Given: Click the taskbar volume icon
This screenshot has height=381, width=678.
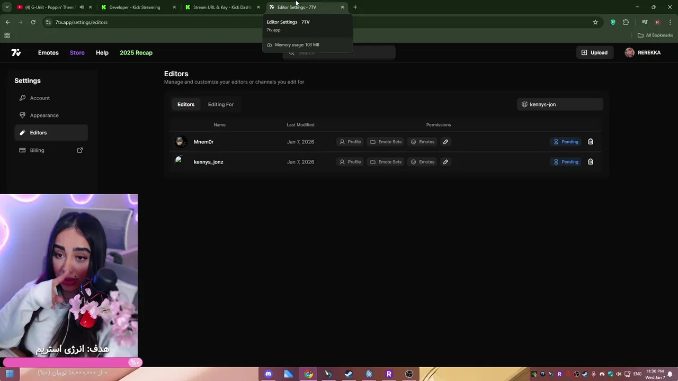Looking at the screenshot, I should (x=618, y=374).
